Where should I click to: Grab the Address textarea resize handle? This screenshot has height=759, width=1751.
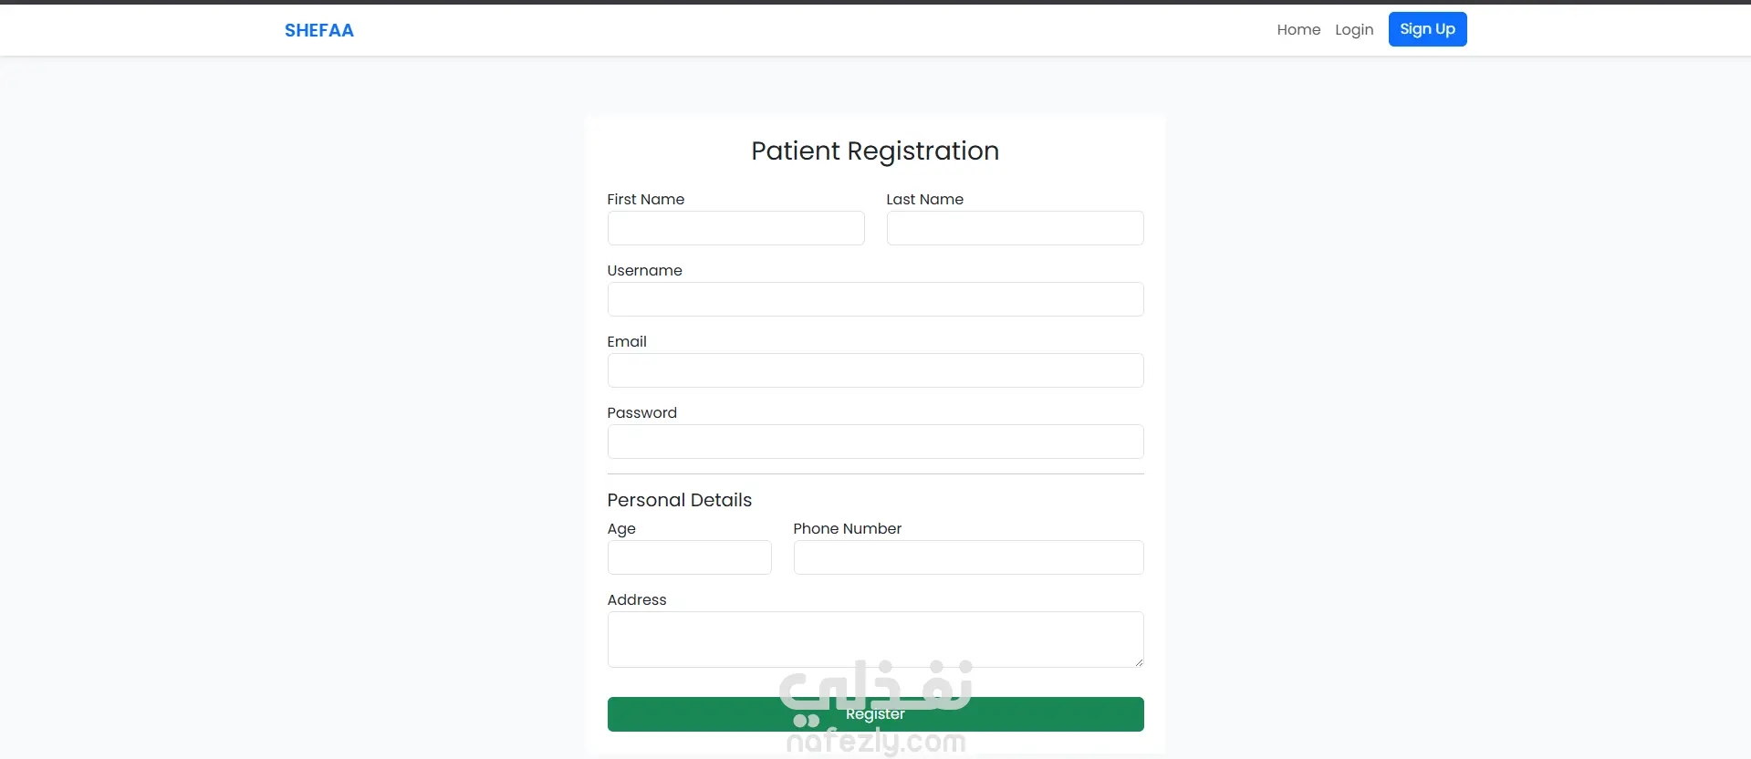click(1138, 661)
